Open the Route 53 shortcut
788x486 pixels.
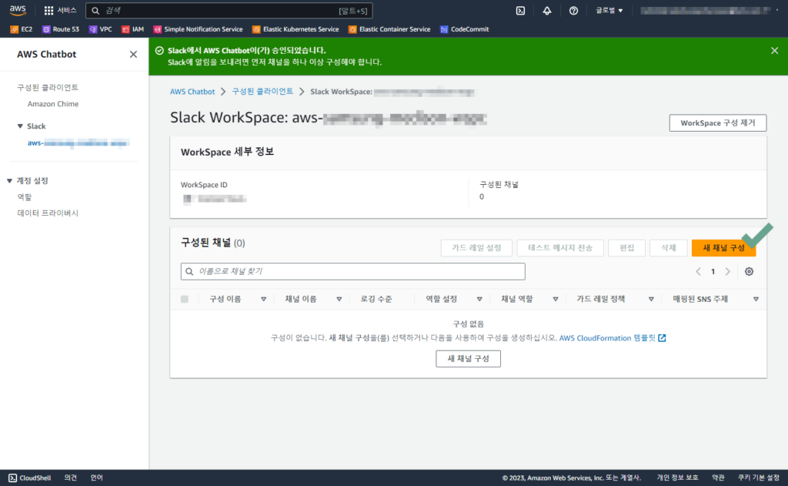(x=61, y=29)
